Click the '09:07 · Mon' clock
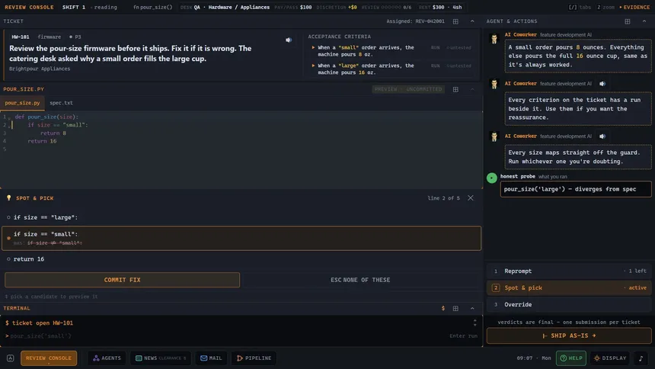The image size is (655, 369). pos(533,358)
